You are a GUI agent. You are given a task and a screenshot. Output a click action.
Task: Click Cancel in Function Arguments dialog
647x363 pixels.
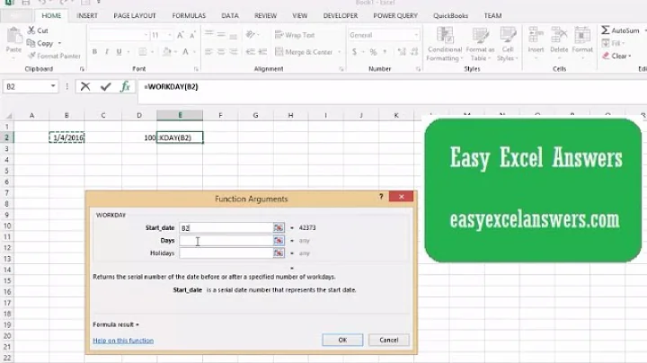[389, 340]
